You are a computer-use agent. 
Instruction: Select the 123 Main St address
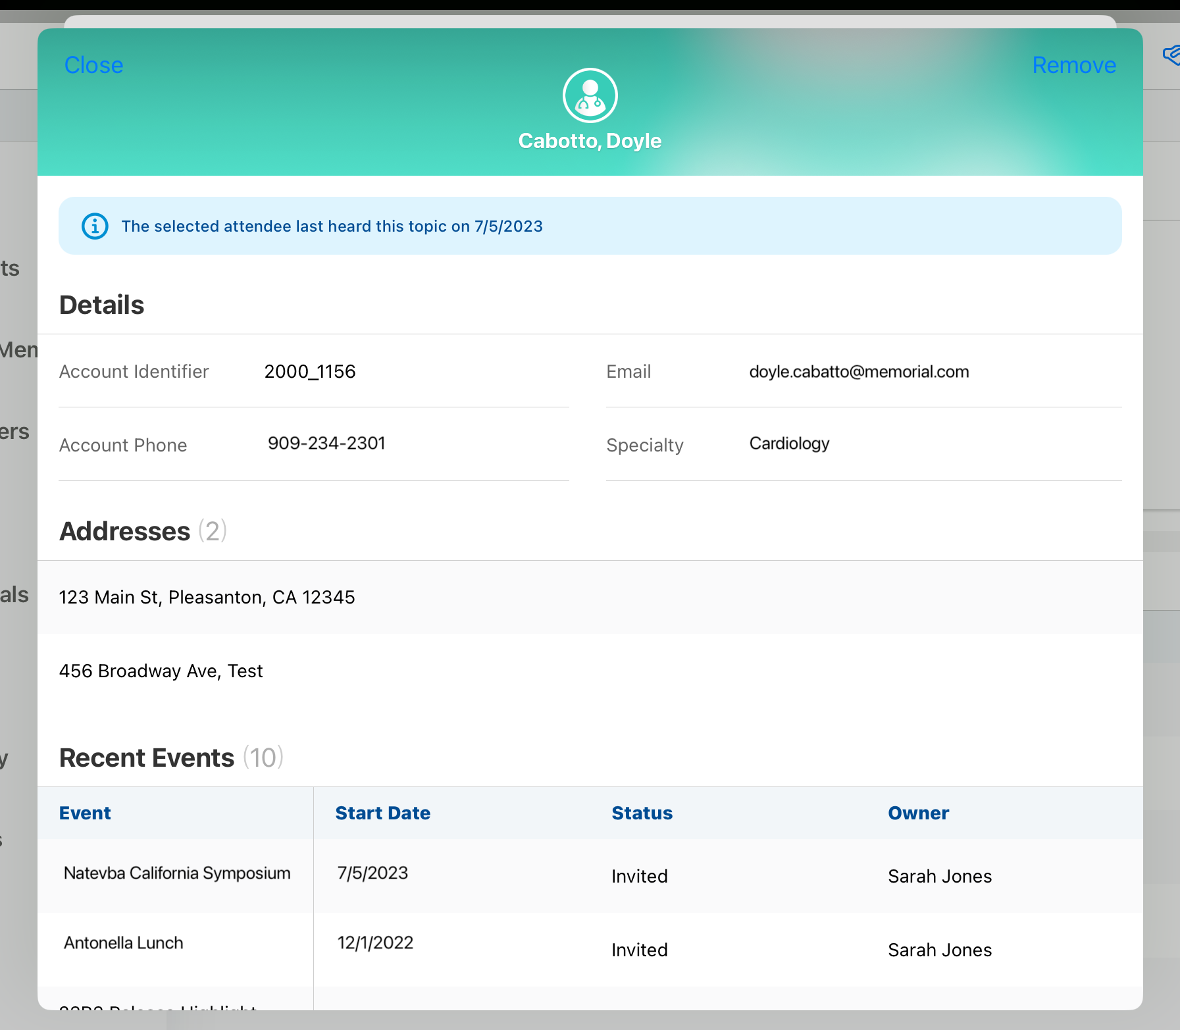coord(207,597)
